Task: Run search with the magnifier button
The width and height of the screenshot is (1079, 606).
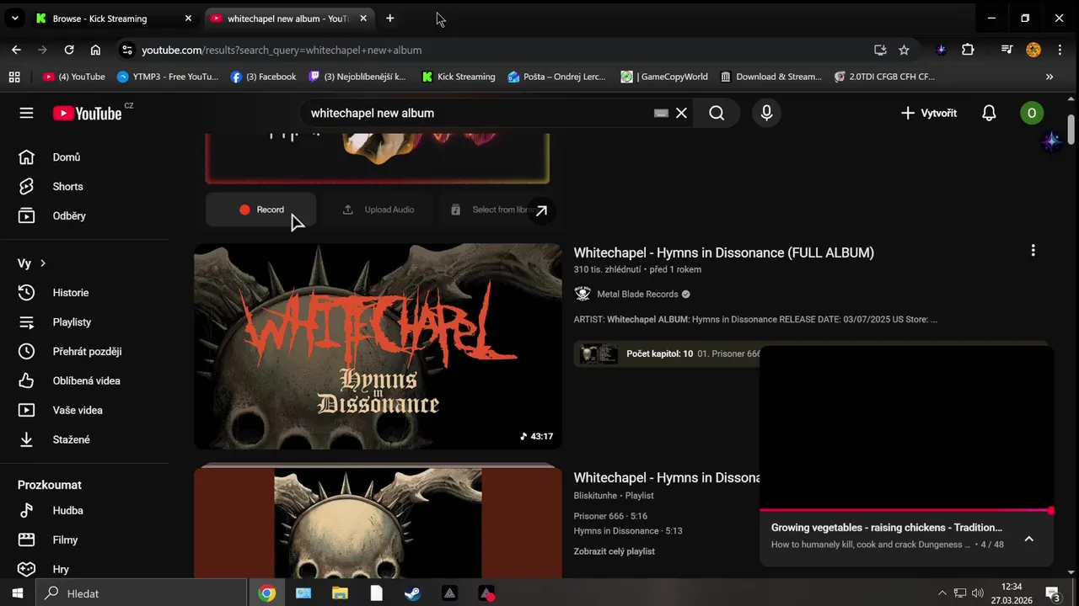Action: [717, 113]
